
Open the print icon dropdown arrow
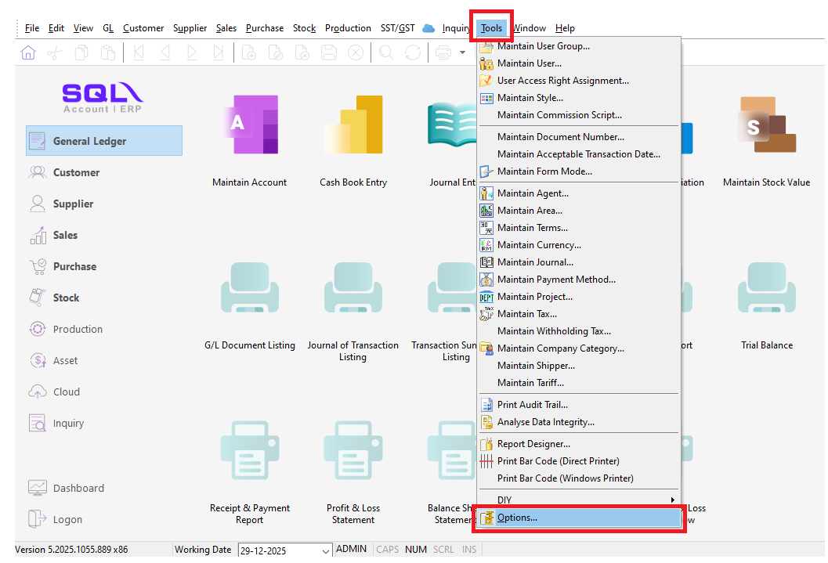click(462, 52)
